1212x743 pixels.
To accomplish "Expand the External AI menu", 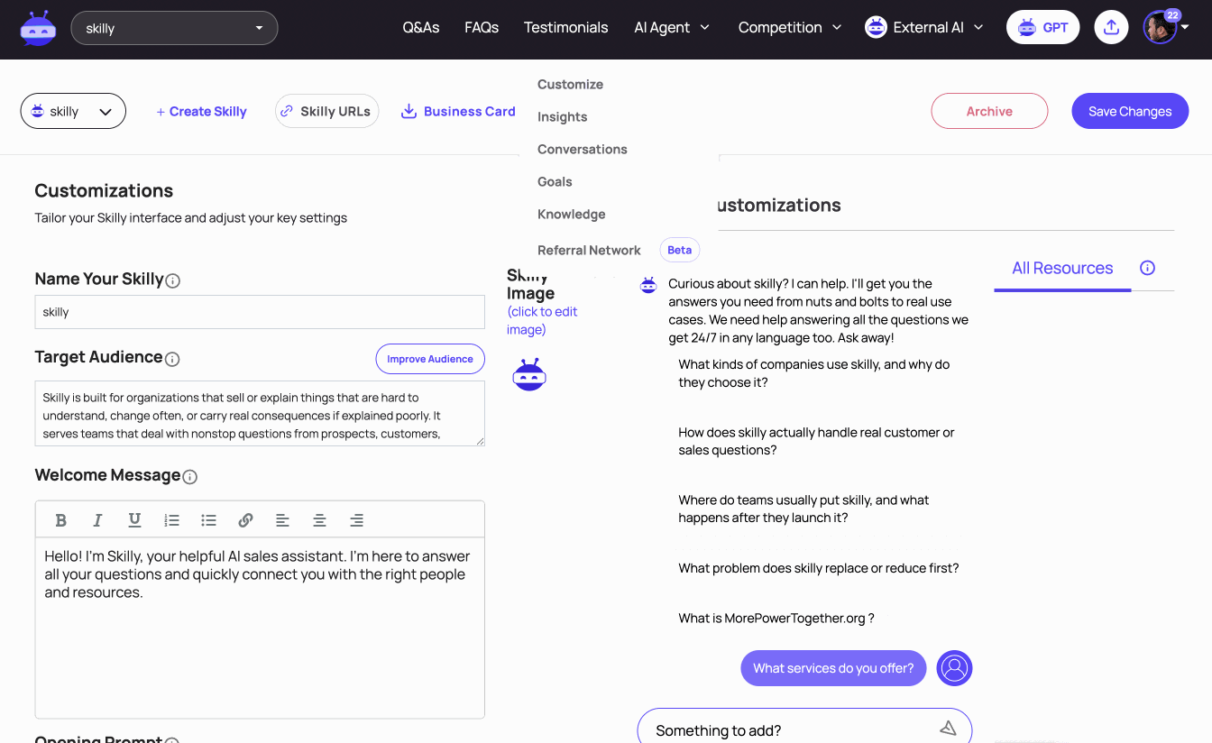I will click(x=924, y=27).
